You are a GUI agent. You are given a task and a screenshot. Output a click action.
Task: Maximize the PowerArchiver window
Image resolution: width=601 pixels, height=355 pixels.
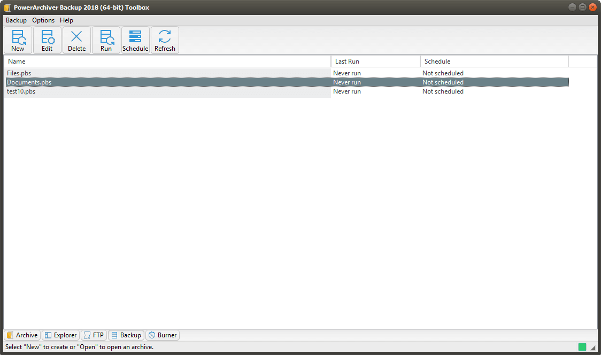582,7
